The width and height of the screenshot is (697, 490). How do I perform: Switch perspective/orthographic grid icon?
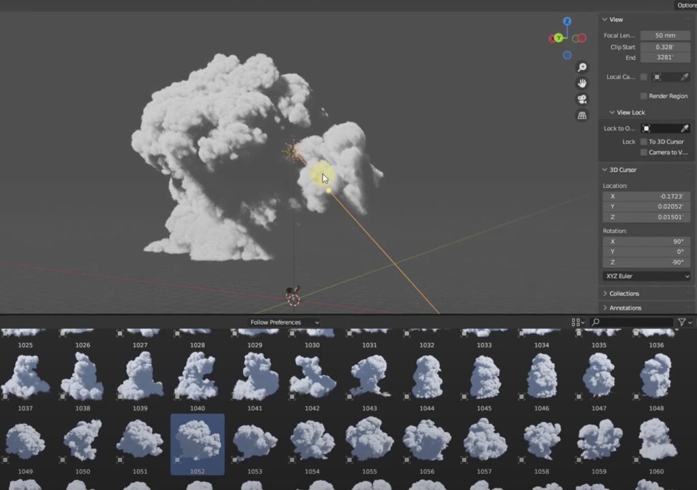point(582,116)
